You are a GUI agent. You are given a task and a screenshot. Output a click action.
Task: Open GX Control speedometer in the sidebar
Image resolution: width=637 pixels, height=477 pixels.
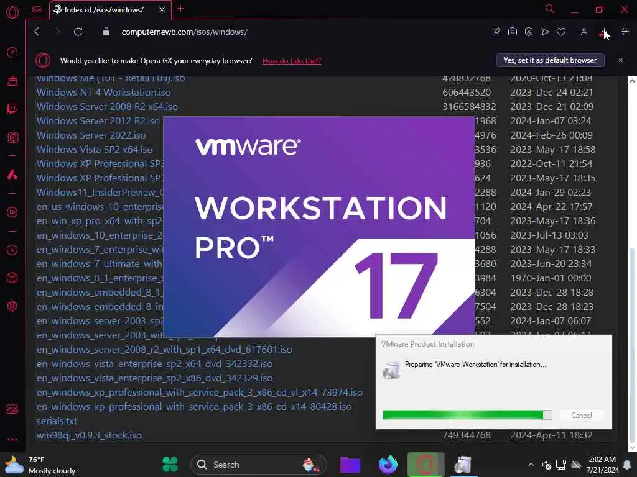click(x=12, y=53)
